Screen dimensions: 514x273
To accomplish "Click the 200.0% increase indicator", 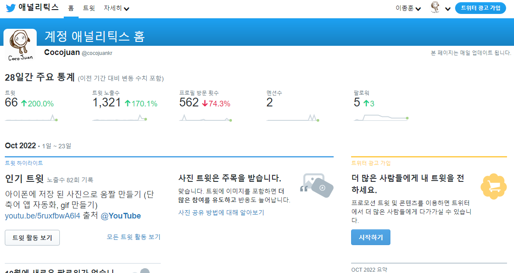I will pos(38,104).
